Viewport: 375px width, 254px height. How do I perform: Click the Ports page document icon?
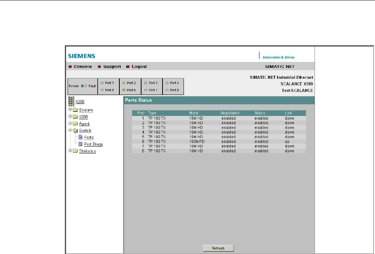click(x=80, y=137)
